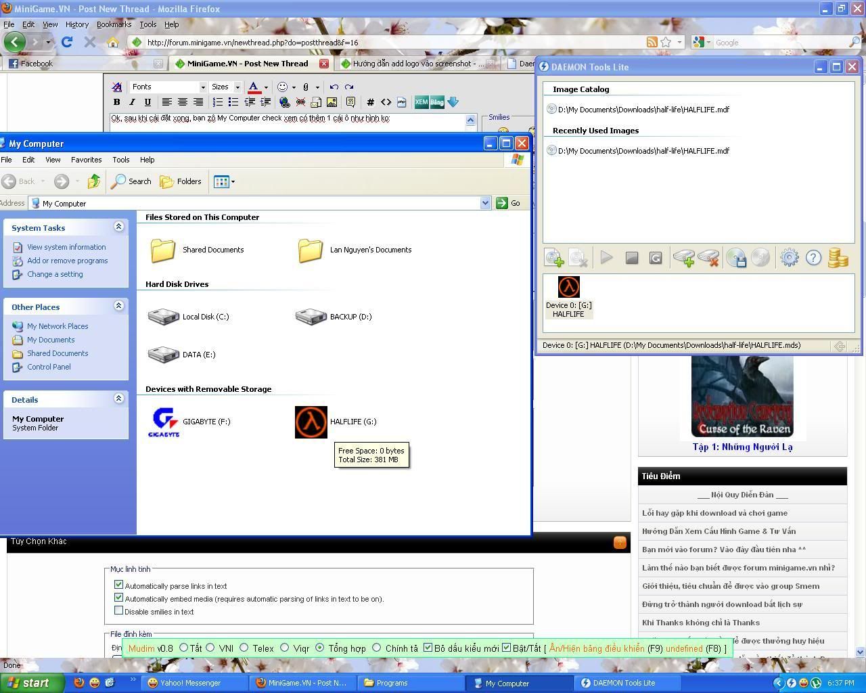Open Programs taskbar button
Image resolution: width=866 pixels, height=693 pixels.
(412, 683)
